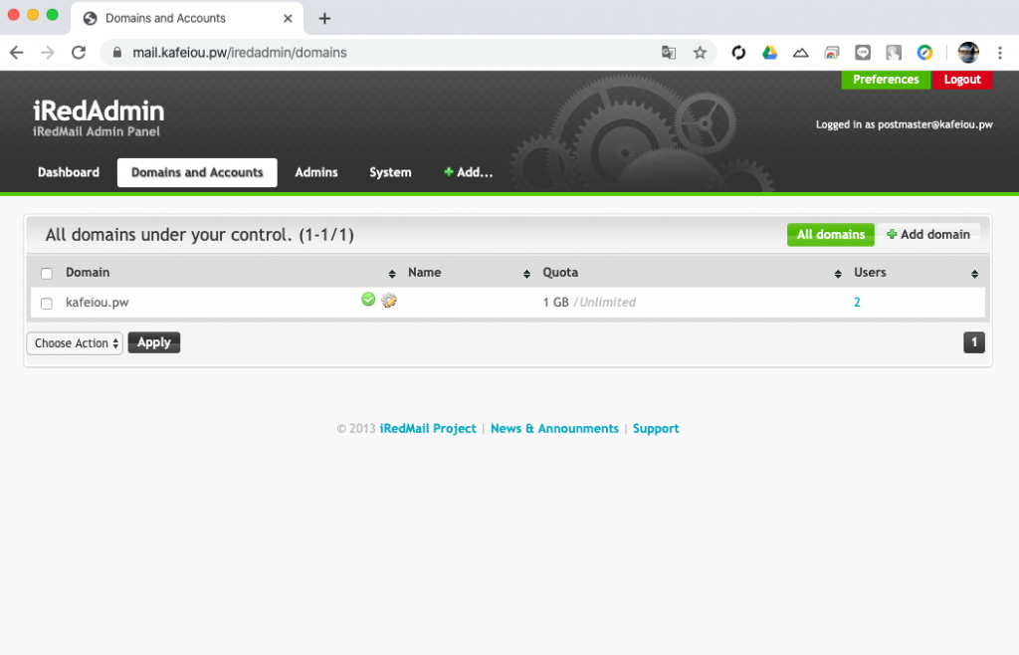
Task: Go back using the browser back arrow
Action: [x=17, y=53]
